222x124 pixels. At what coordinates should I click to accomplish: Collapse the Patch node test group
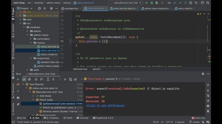click(x=33, y=100)
